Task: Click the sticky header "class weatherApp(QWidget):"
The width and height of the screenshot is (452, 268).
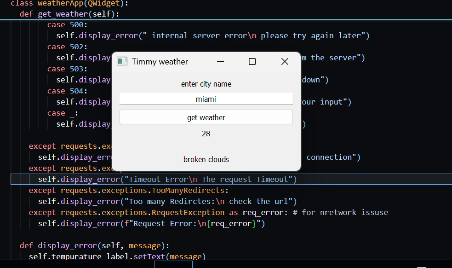Action: 69,3
